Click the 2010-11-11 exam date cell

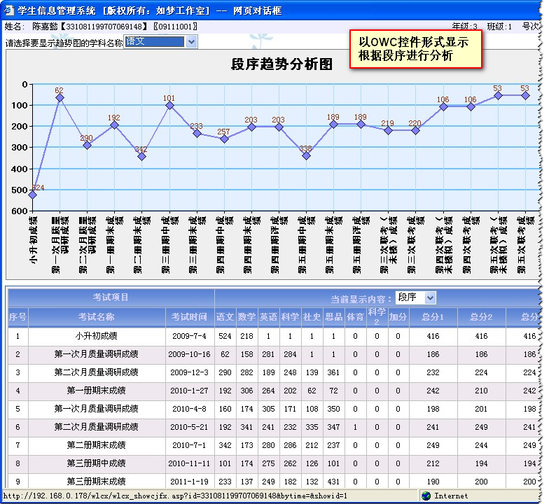(x=189, y=463)
